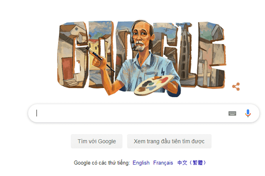Click the share icon beside the doodle

click(236, 86)
